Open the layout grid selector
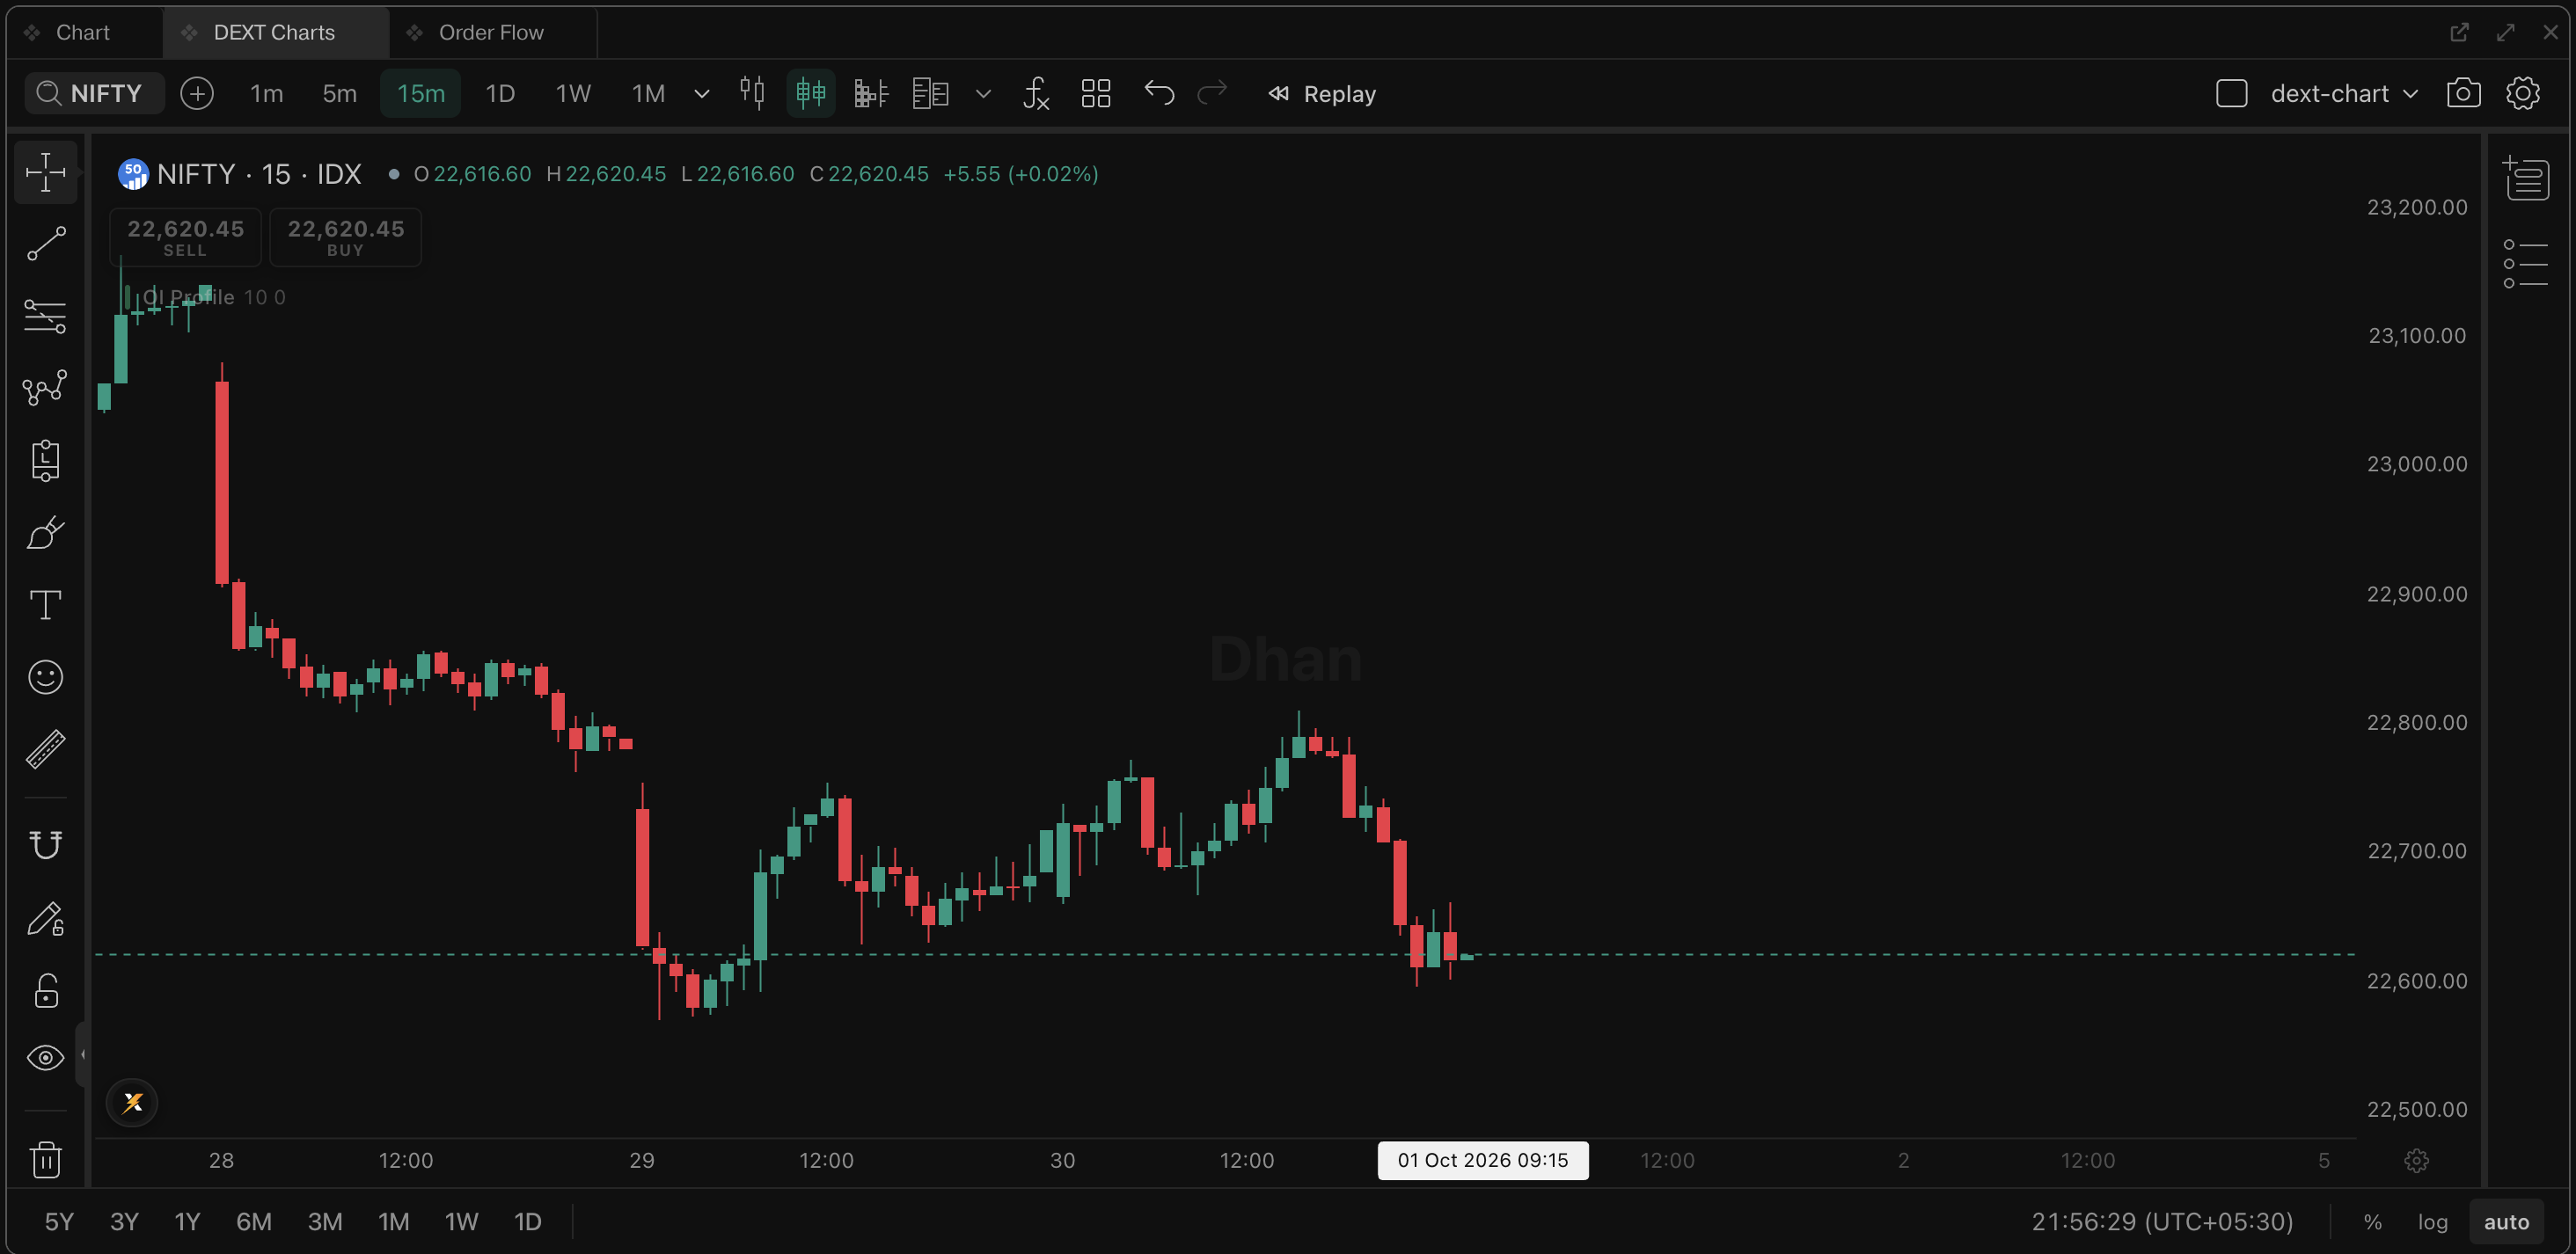The height and width of the screenshot is (1254, 2576). click(1096, 94)
